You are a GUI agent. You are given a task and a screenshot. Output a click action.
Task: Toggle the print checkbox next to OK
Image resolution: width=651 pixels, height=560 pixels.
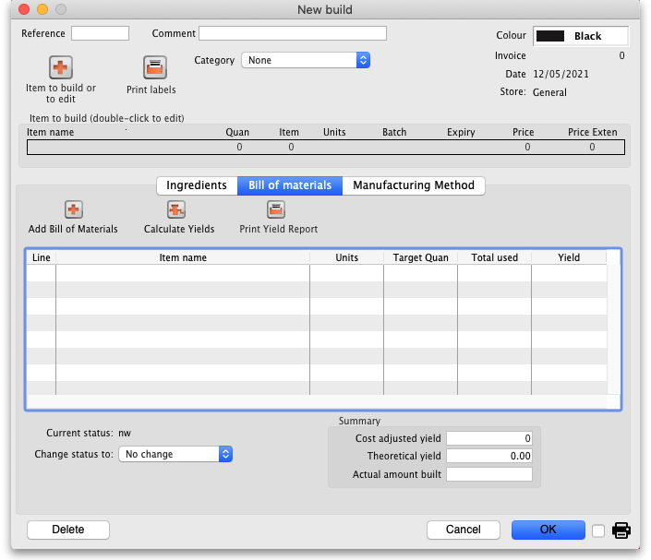coord(598,530)
